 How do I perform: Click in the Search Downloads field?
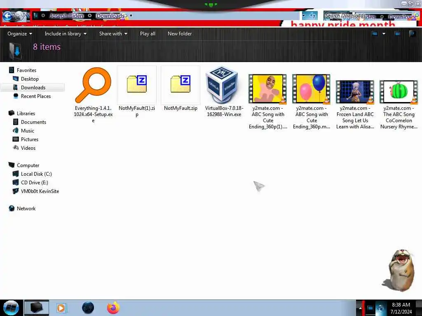[368, 16]
